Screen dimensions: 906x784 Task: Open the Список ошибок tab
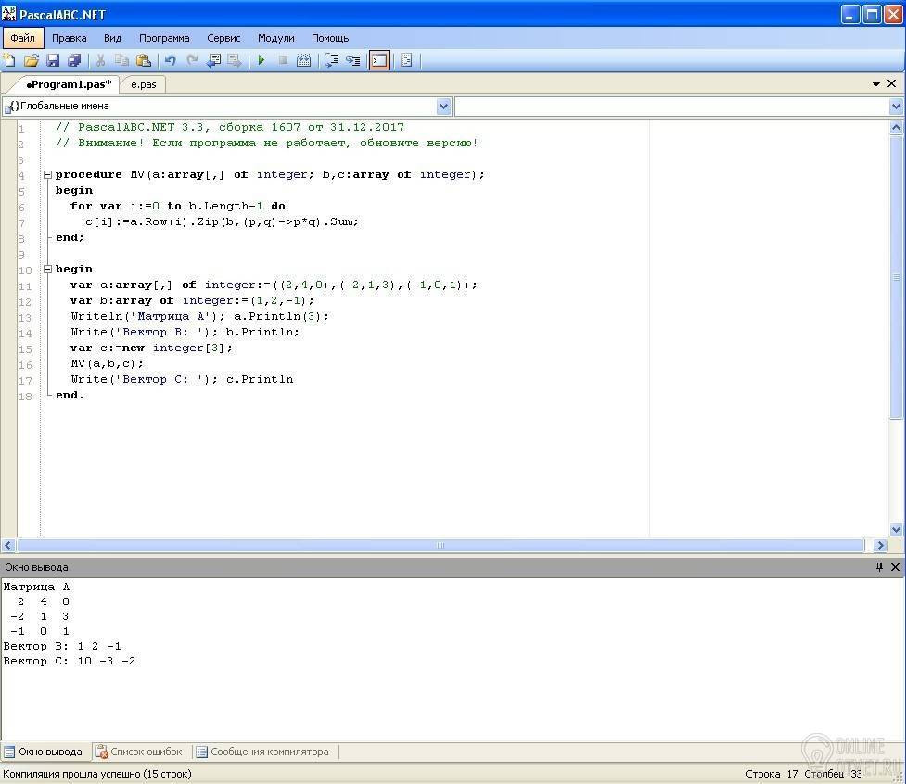[140, 752]
